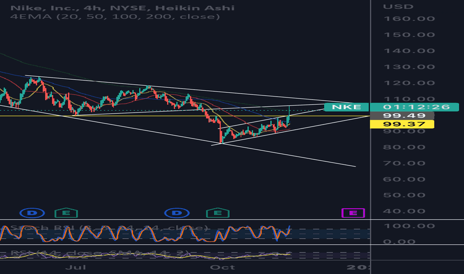This screenshot has width=464, height=274.
Task: Click the USD currency label
Action: 398,6
